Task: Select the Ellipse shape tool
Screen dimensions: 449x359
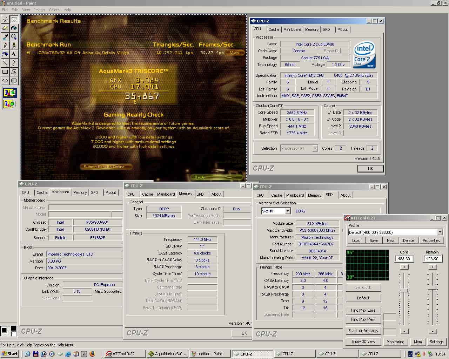Action: [x=5, y=81]
